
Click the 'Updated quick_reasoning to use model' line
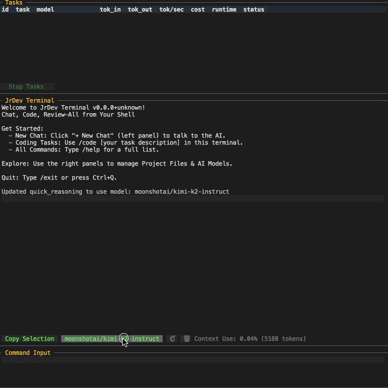coord(115,191)
